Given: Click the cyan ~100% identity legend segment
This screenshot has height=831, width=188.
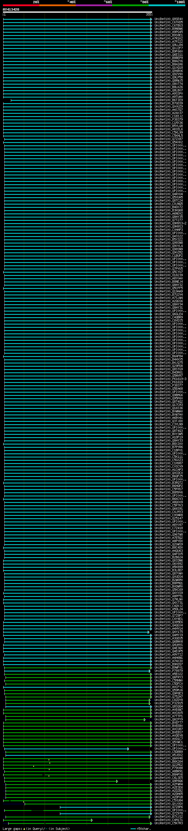Looking at the screenshot, I should 167,5.
